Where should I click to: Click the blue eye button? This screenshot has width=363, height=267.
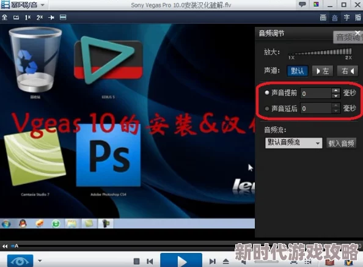[x=20, y=261]
